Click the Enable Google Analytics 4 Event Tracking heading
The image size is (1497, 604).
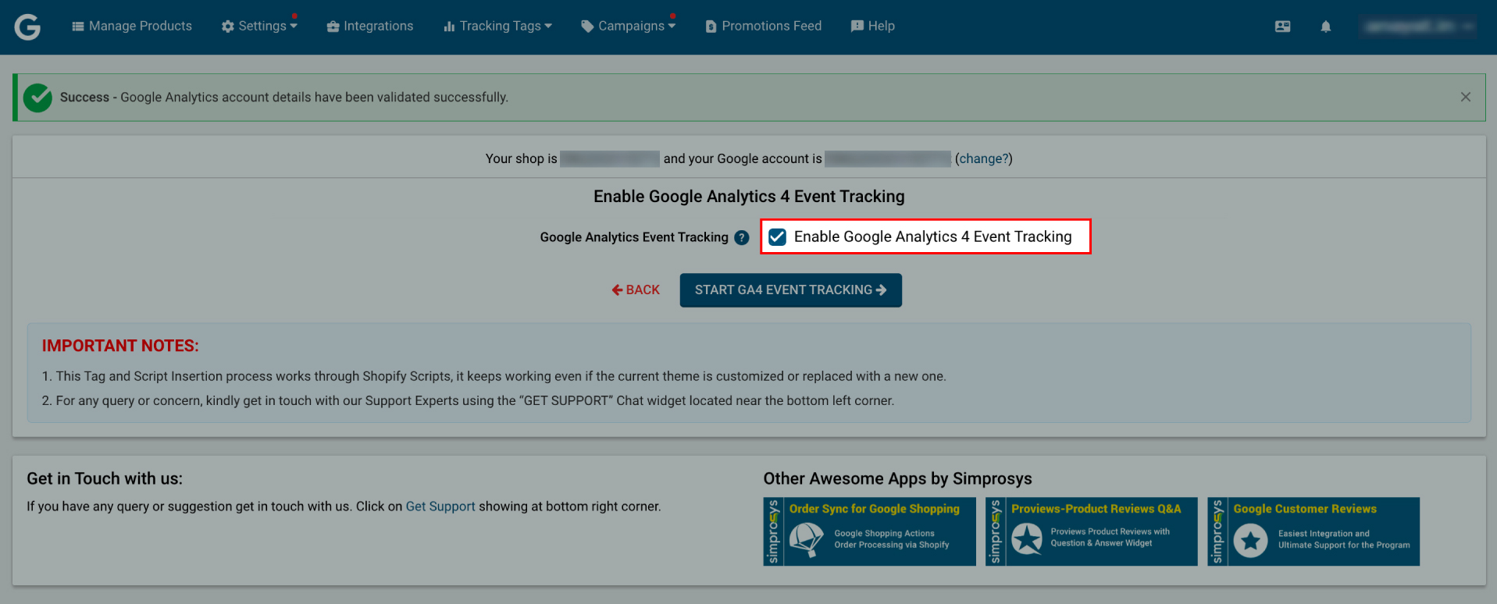749,197
